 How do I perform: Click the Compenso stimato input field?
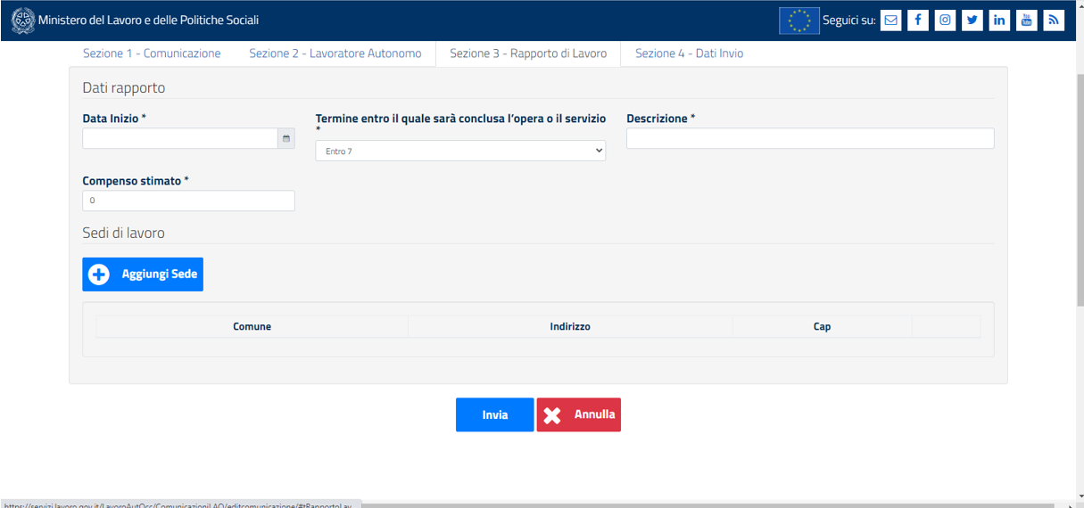click(x=188, y=201)
